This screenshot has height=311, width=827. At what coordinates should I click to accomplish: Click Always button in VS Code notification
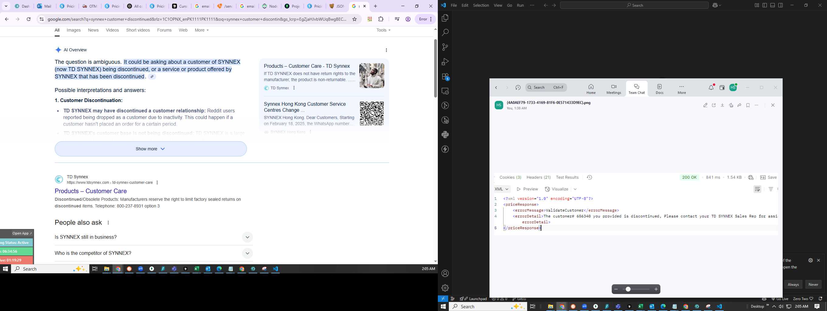tap(793, 284)
